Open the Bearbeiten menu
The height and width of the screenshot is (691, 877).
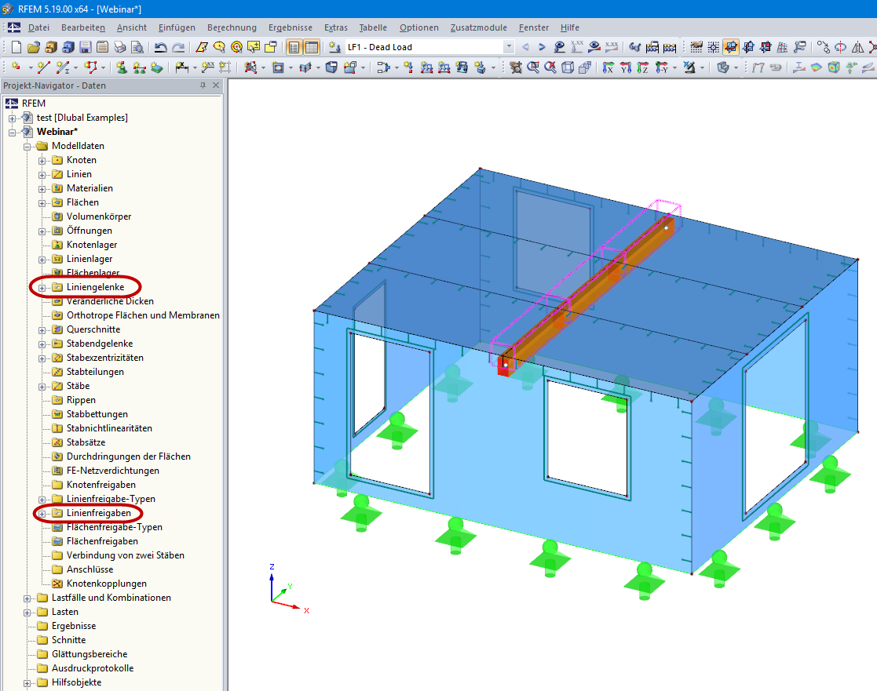[82, 27]
